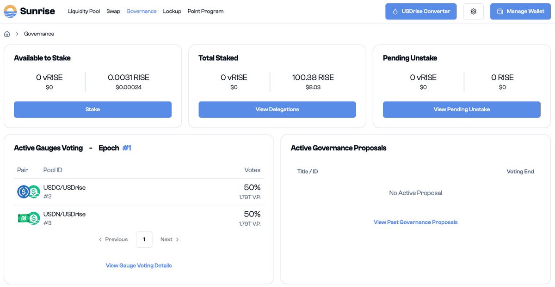Open settings via the gear icon
This screenshot has height=287, width=555.
473,12
